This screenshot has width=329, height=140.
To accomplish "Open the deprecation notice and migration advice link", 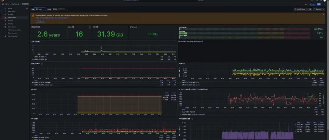I will tap(52, 18).
